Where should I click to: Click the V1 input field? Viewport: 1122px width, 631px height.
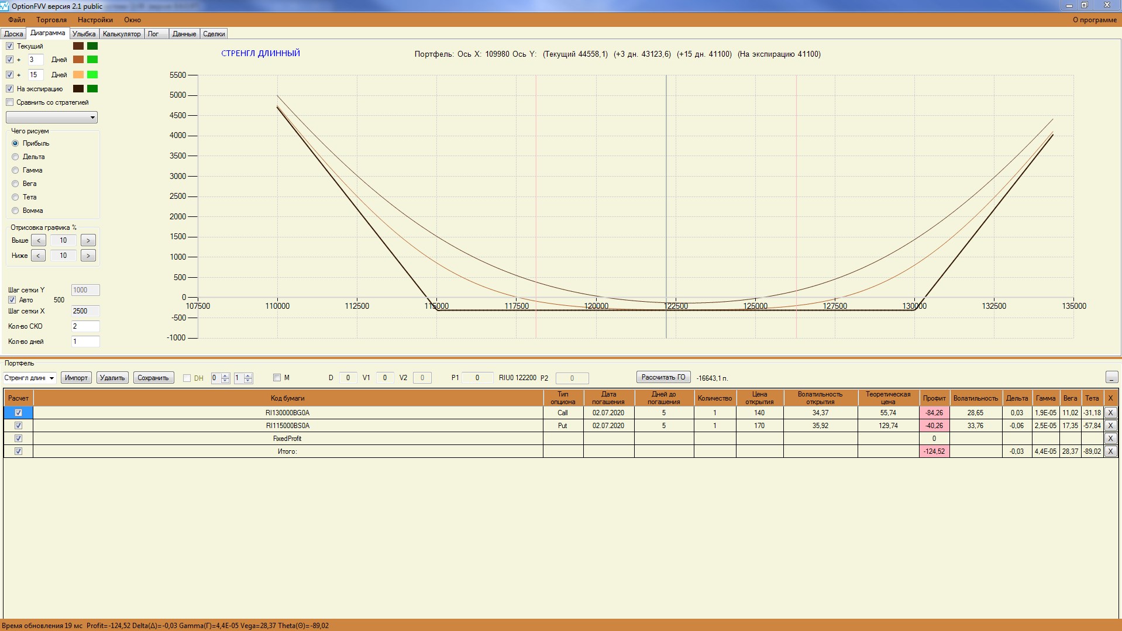coord(384,378)
